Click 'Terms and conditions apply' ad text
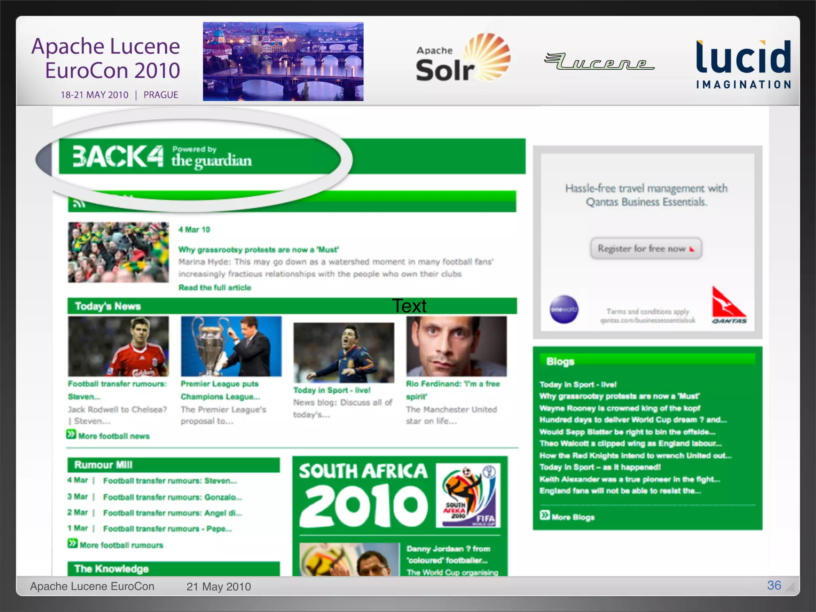The width and height of the screenshot is (816, 612). [x=647, y=312]
